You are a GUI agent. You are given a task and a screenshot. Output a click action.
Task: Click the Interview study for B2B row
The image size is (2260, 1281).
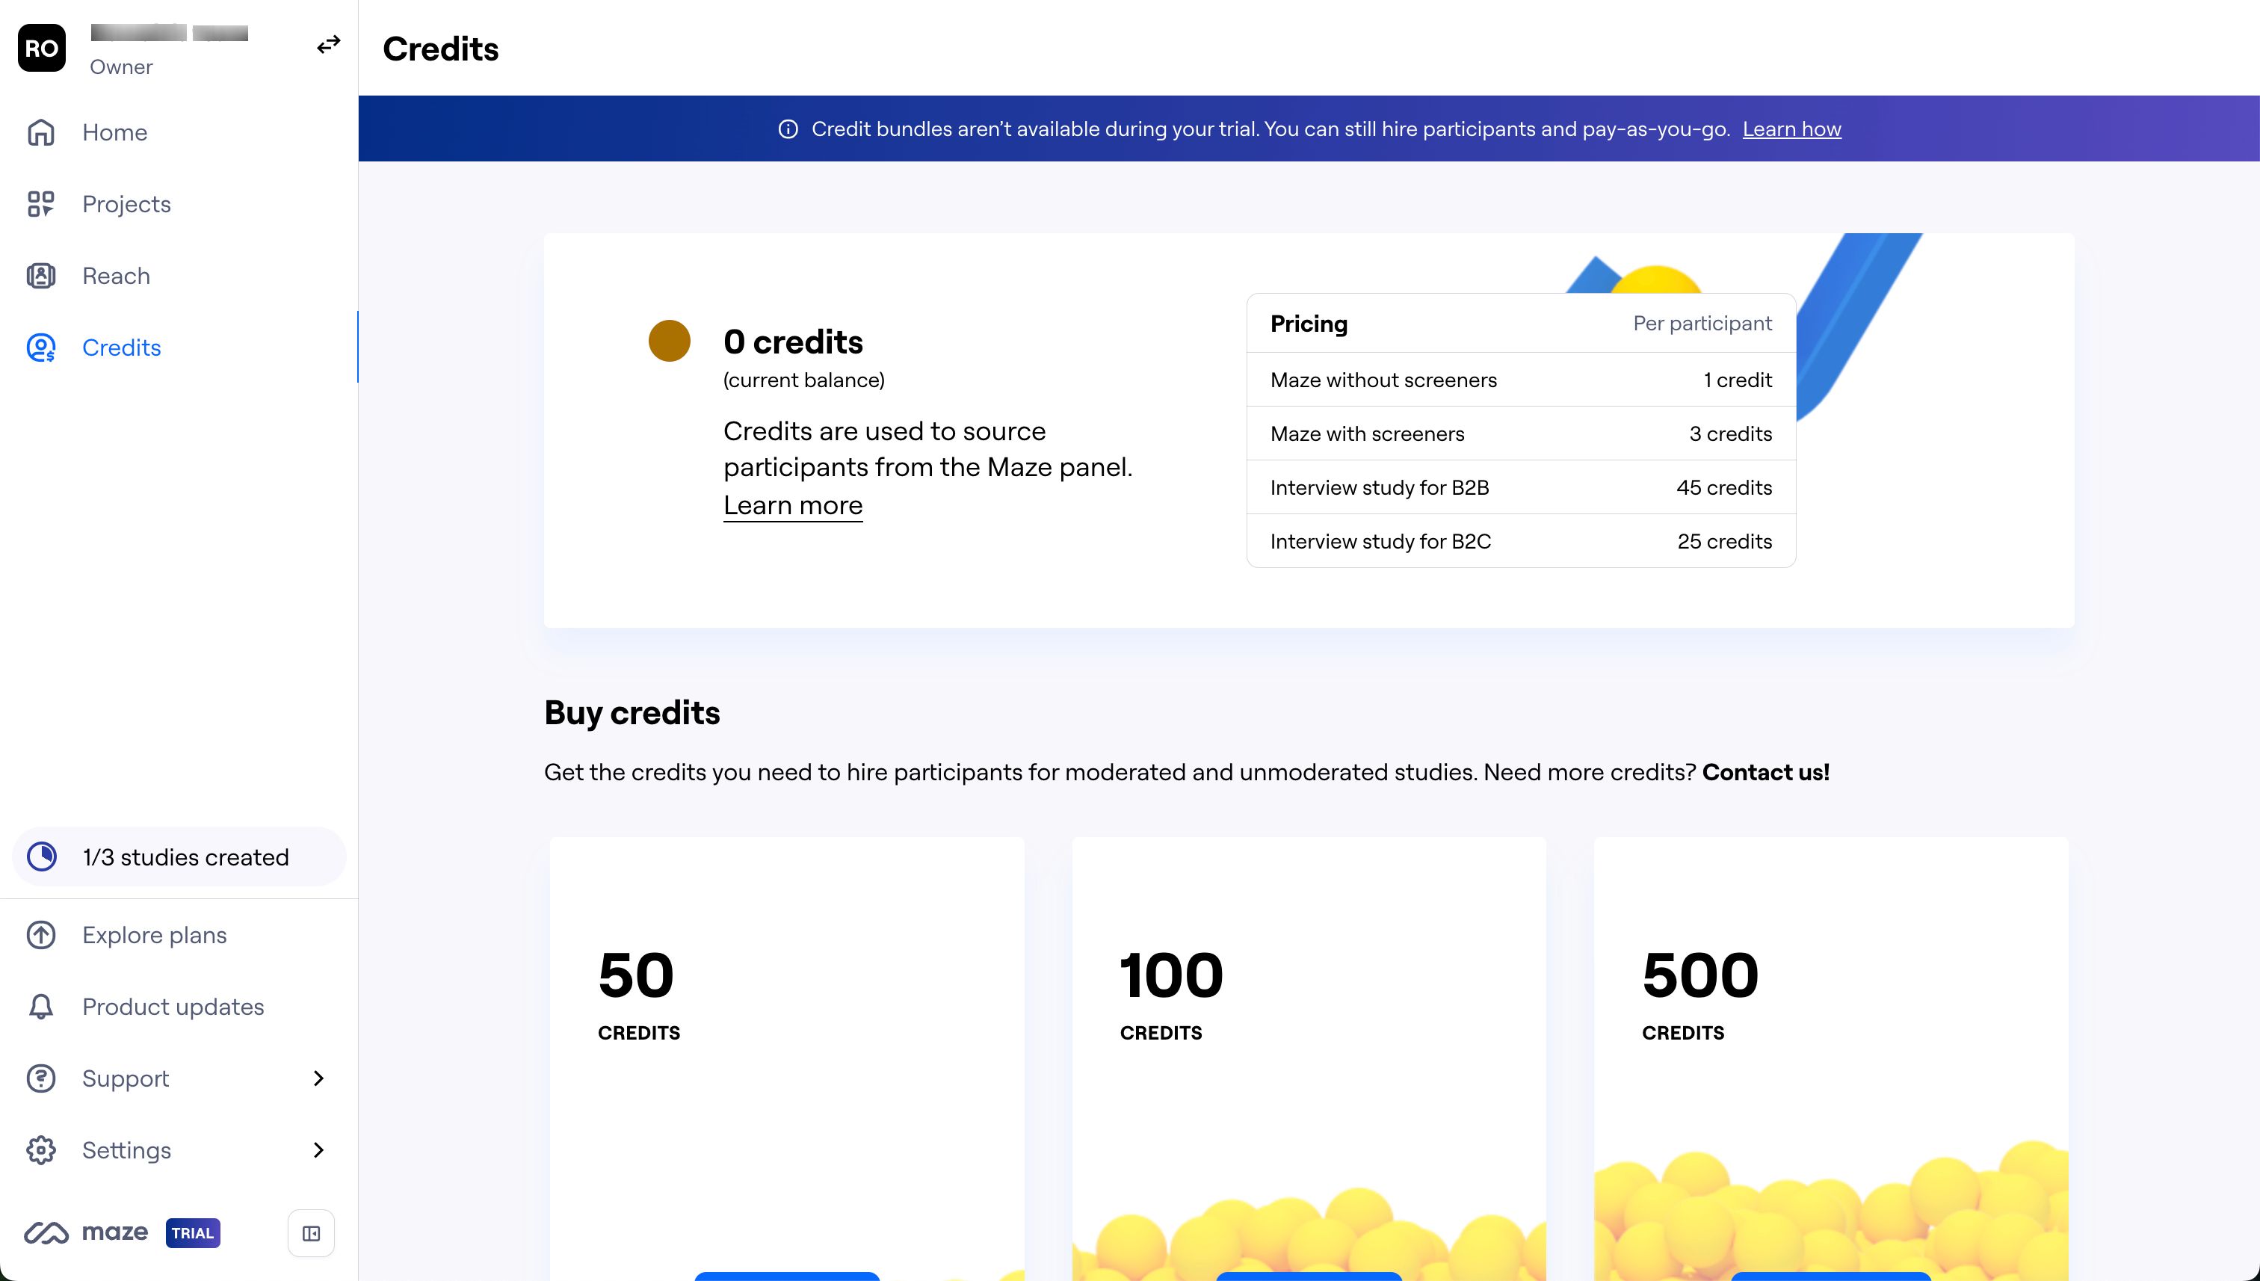click(x=1521, y=487)
